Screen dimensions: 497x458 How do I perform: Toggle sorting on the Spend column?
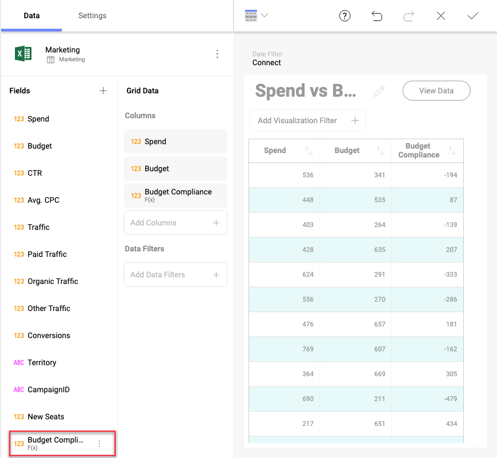point(309,150)
